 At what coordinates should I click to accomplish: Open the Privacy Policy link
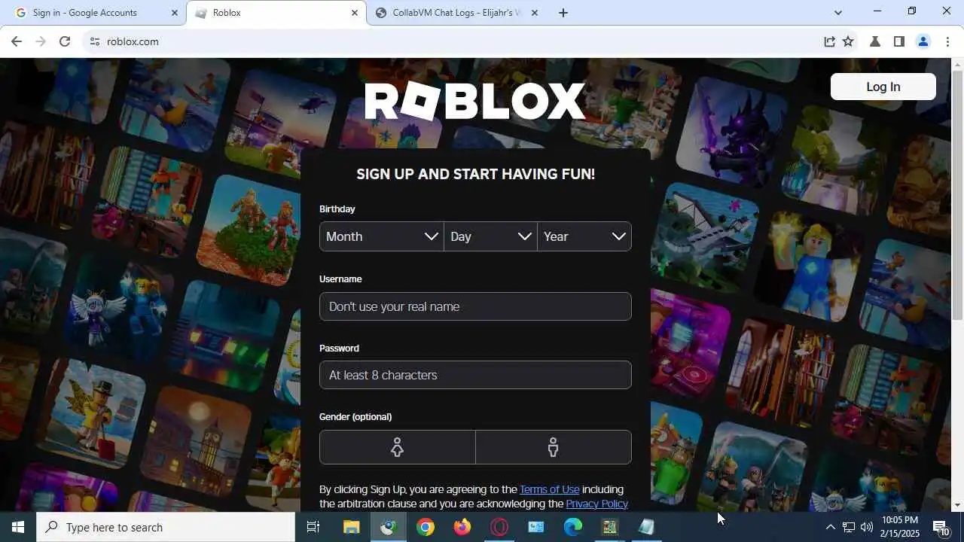(x=597, y=504)
